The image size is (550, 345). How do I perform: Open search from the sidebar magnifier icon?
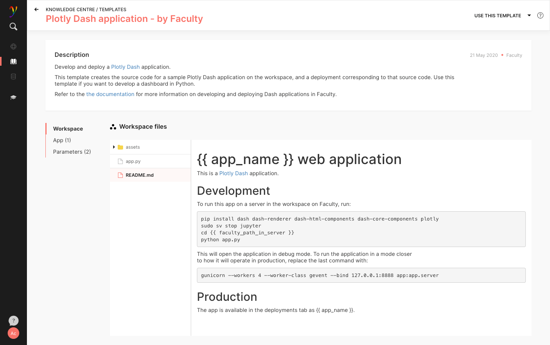[x=13, y=27]
